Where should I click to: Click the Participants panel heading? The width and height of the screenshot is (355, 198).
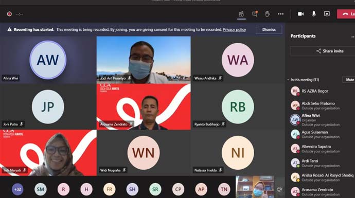point(303,36)
